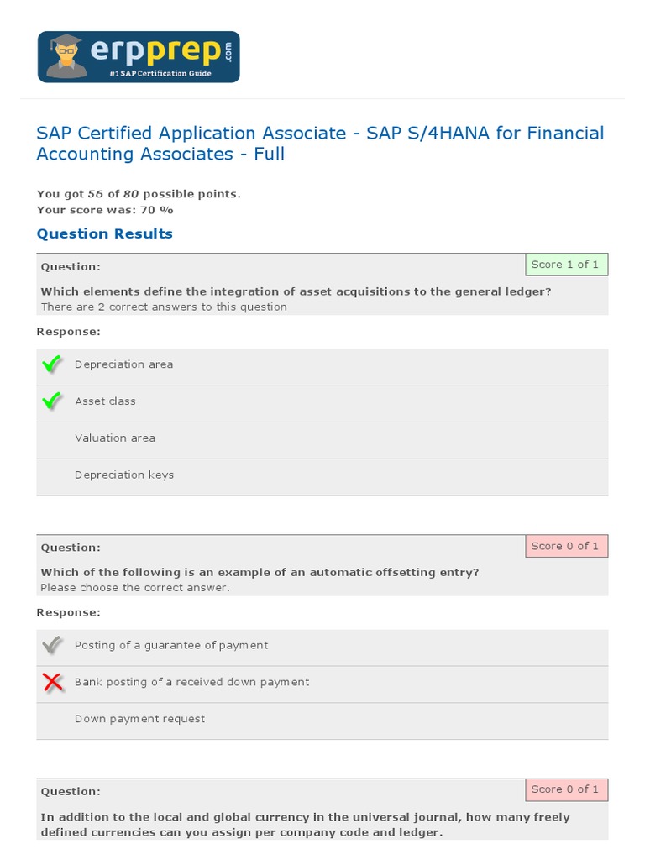
Task: Click the asset acquisitions integration question text
Action: coord(296,291)
